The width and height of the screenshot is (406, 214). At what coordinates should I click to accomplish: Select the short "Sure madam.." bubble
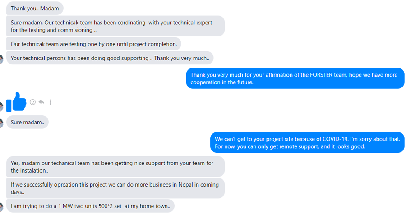(x=27, y=122)
